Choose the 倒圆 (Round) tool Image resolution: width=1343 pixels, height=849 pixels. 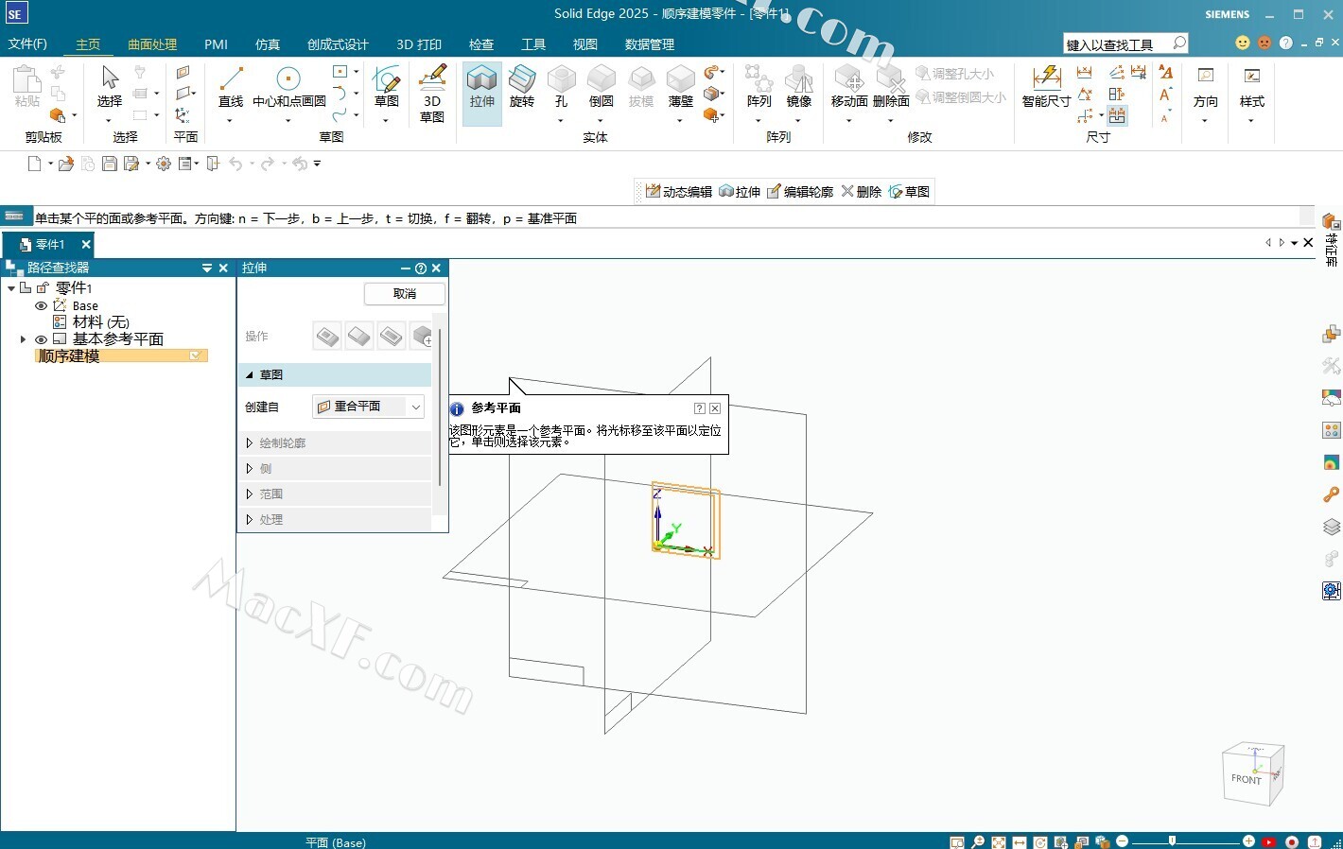[x=602, y=87]
